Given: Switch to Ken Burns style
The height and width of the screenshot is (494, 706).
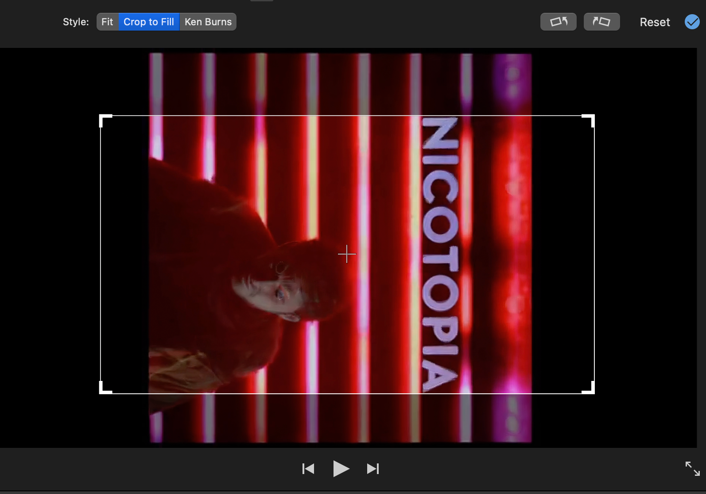Looking at the screenshot, I should tap(208, 22).
